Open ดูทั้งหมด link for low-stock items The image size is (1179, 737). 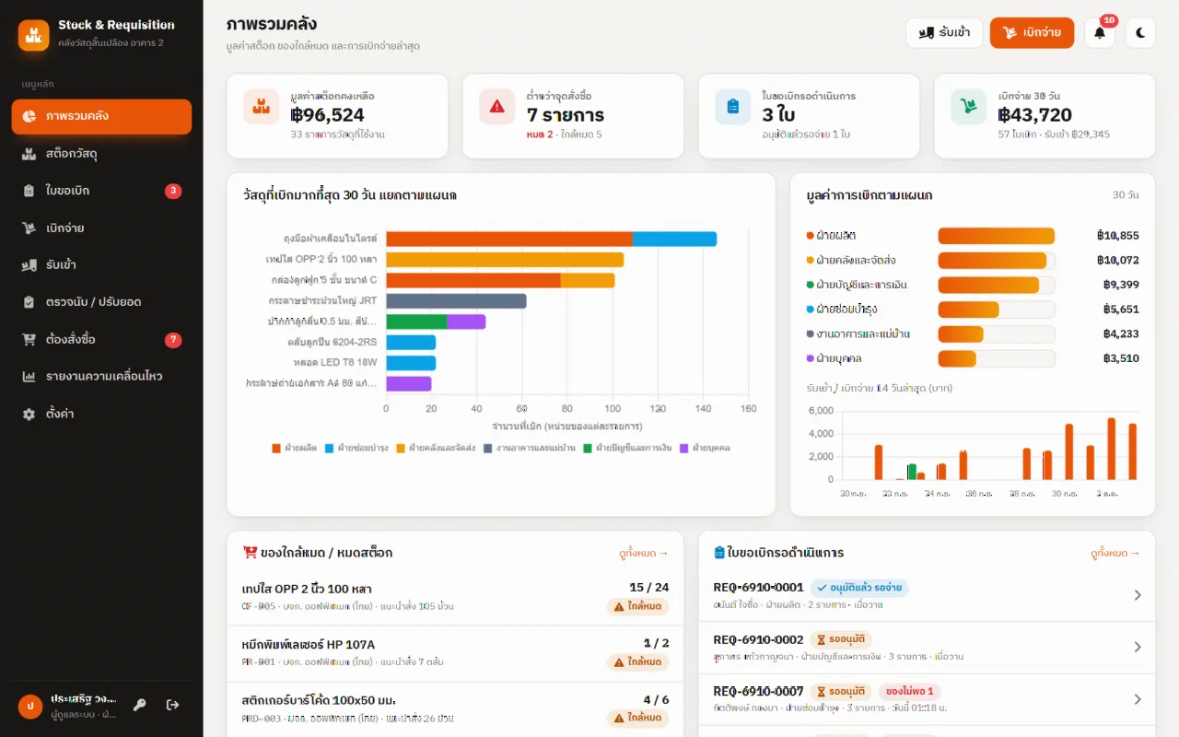[x=644, y=554]
